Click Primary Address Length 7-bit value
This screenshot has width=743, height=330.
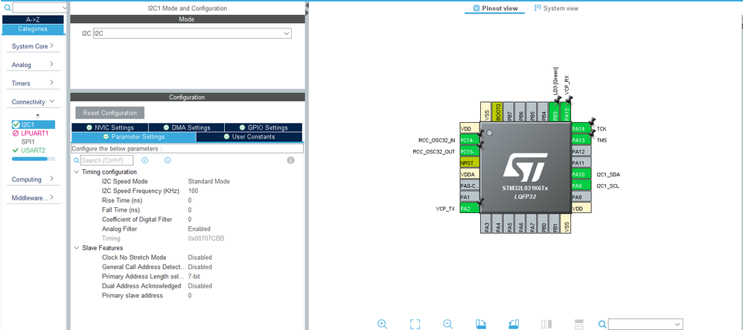pos(194,276)
